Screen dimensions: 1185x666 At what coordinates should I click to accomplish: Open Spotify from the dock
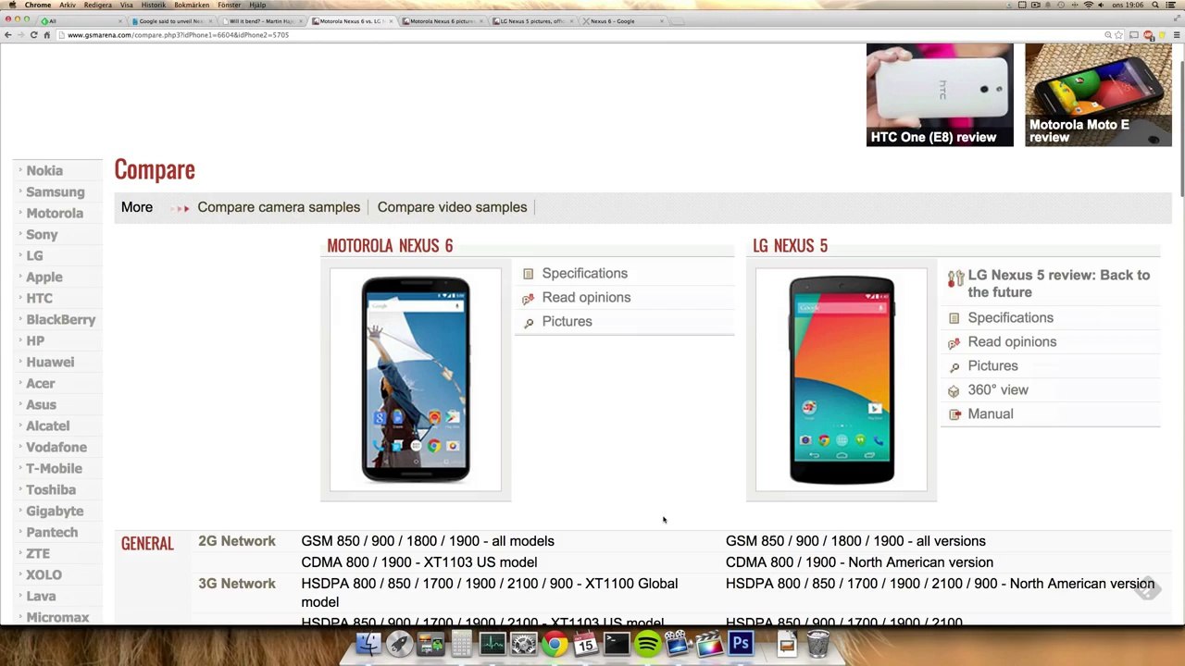click(648, 643)
